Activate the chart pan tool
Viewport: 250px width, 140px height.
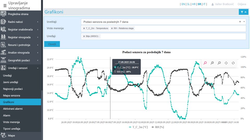pos(226,63)
